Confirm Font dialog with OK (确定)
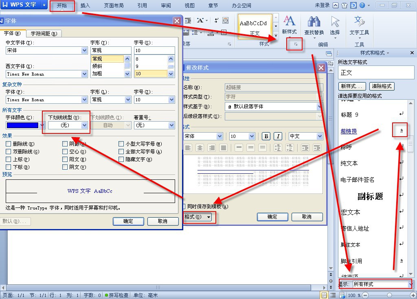Screen dimensions: 417x299 pos(128,221)
